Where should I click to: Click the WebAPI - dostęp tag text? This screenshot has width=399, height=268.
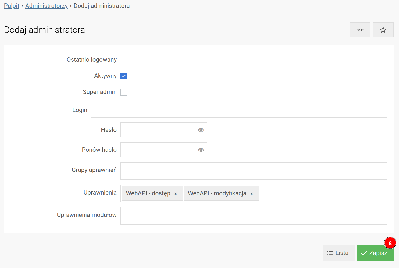[148, 193]
